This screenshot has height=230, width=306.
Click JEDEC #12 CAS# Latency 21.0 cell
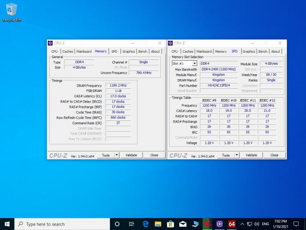[267, 111]
